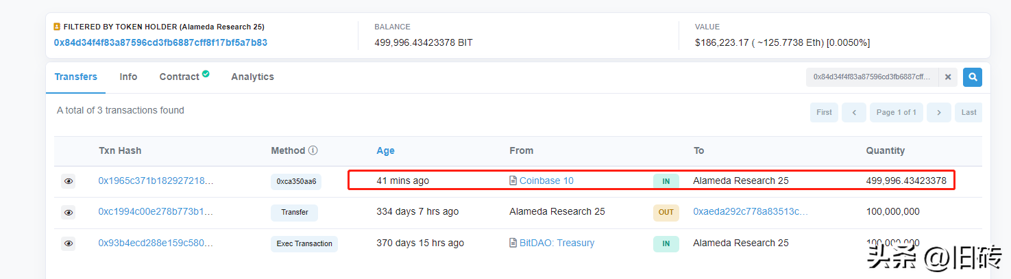
Task: Toggle eye icon for the Transfer method row
Action: tap(69, 212)
